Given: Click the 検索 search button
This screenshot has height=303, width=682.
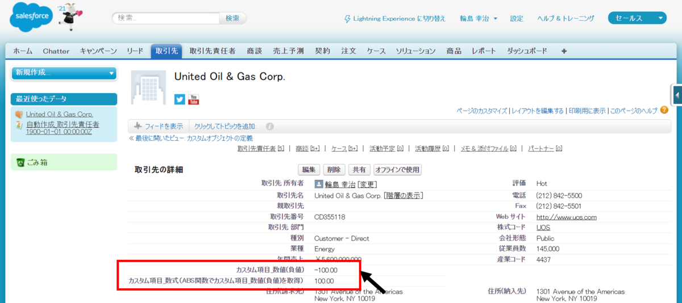Looking at the screenshot, I should tap(232, 18).
